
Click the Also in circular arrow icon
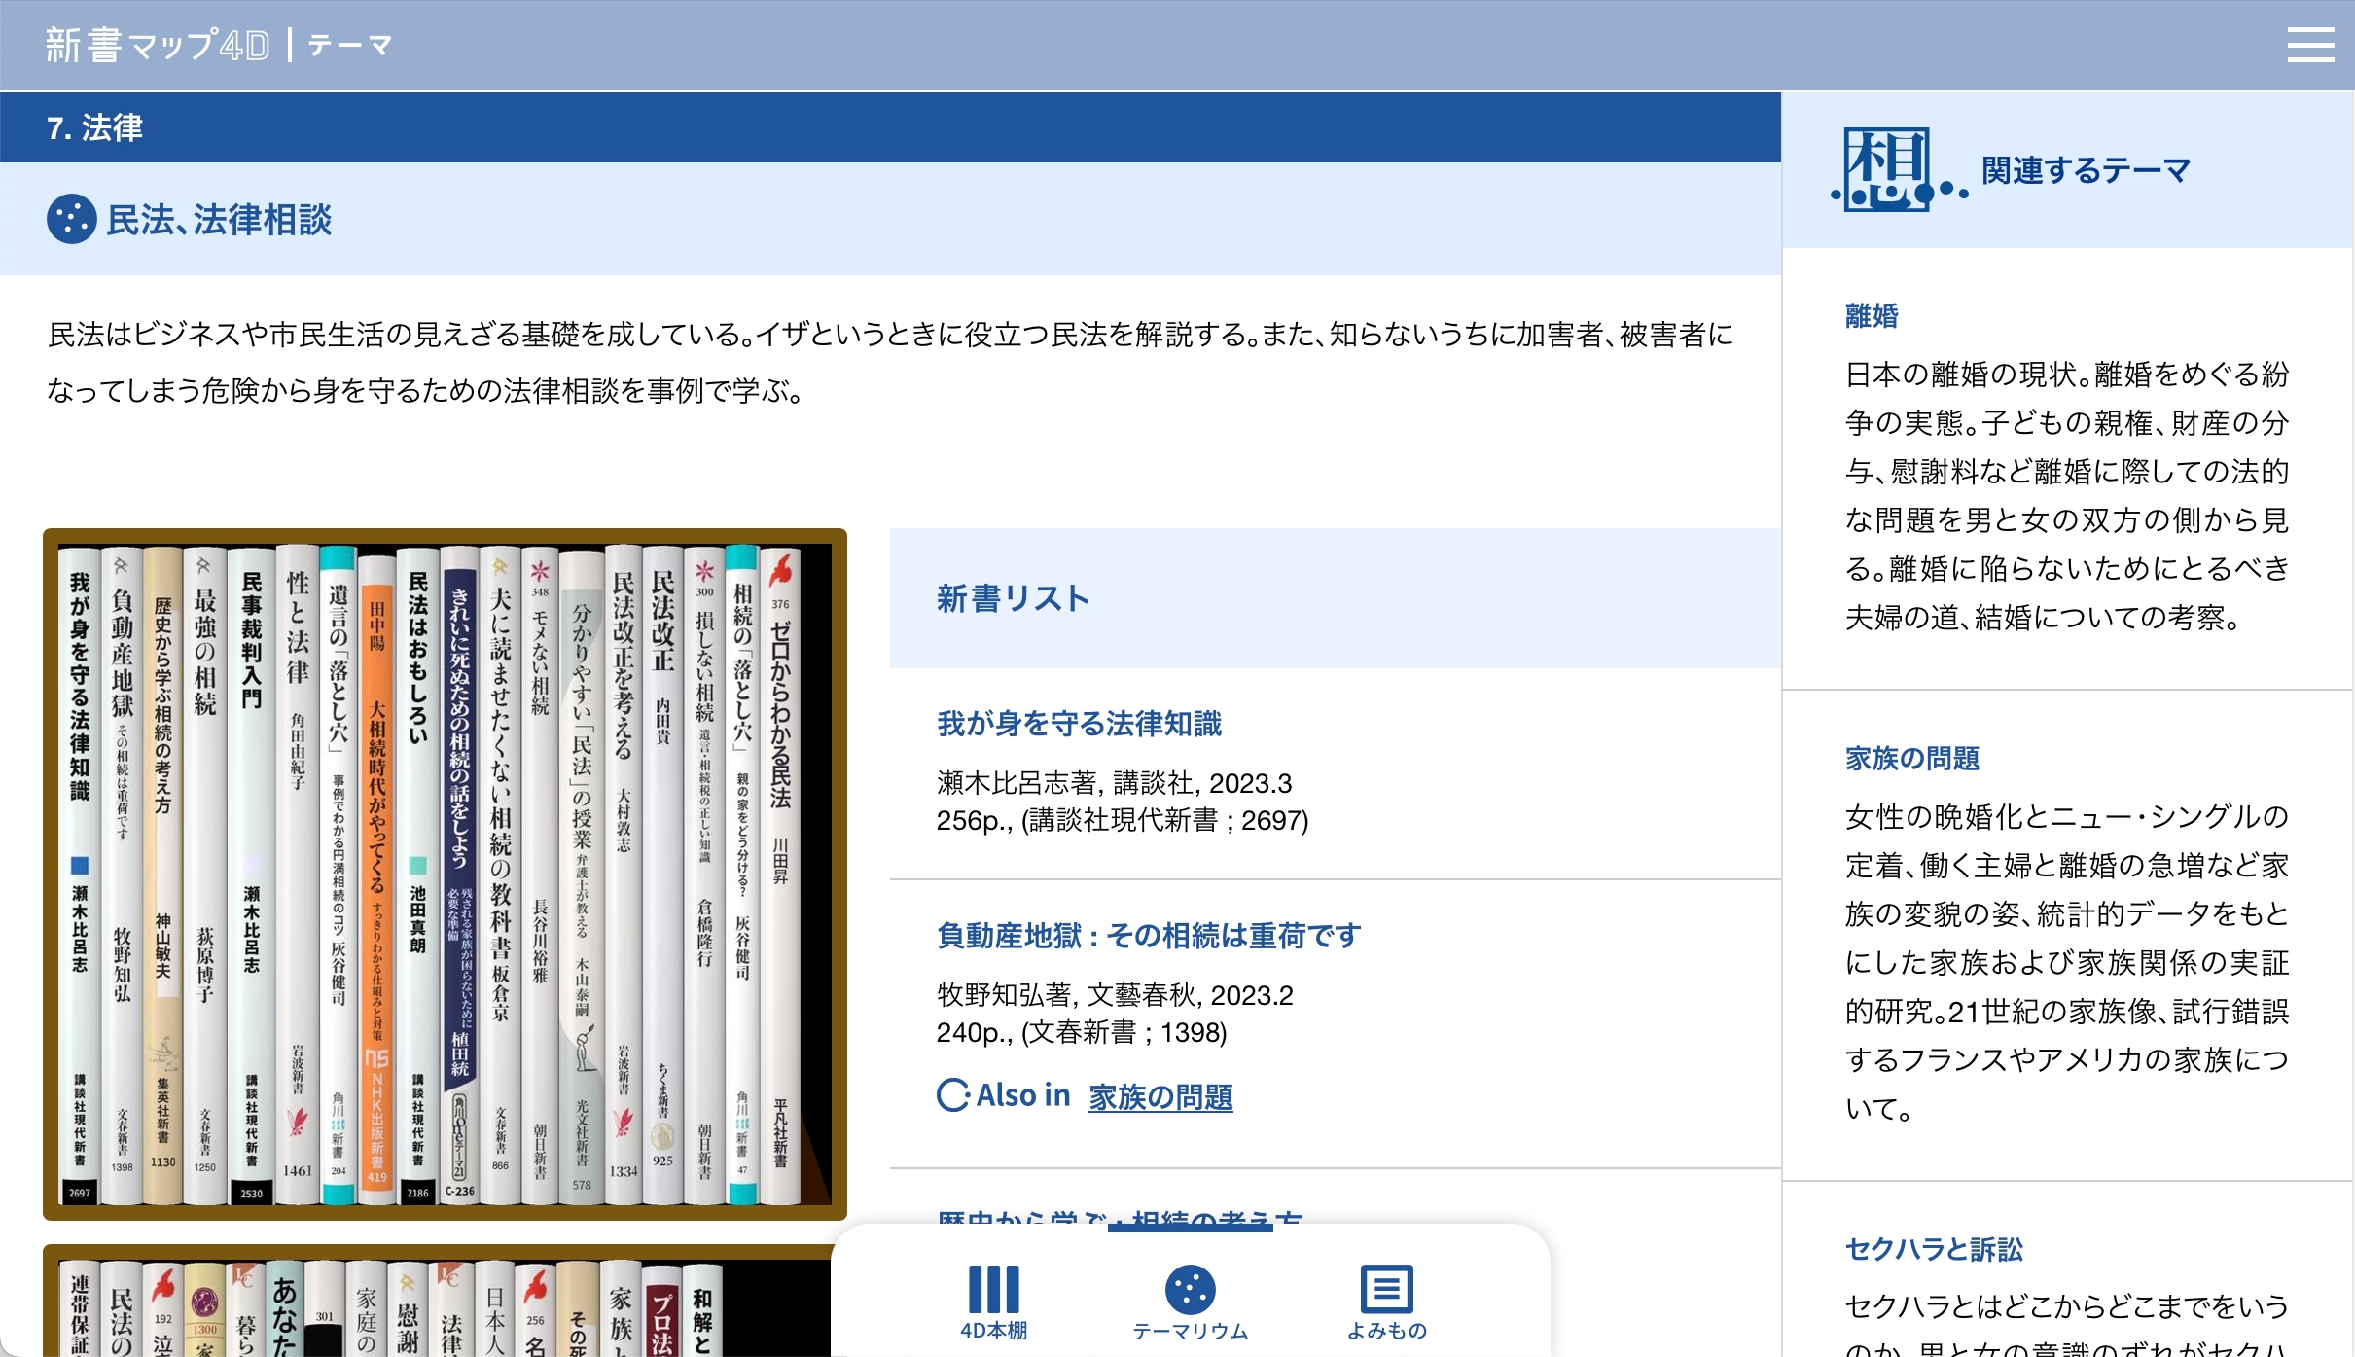click(952, 1095)
